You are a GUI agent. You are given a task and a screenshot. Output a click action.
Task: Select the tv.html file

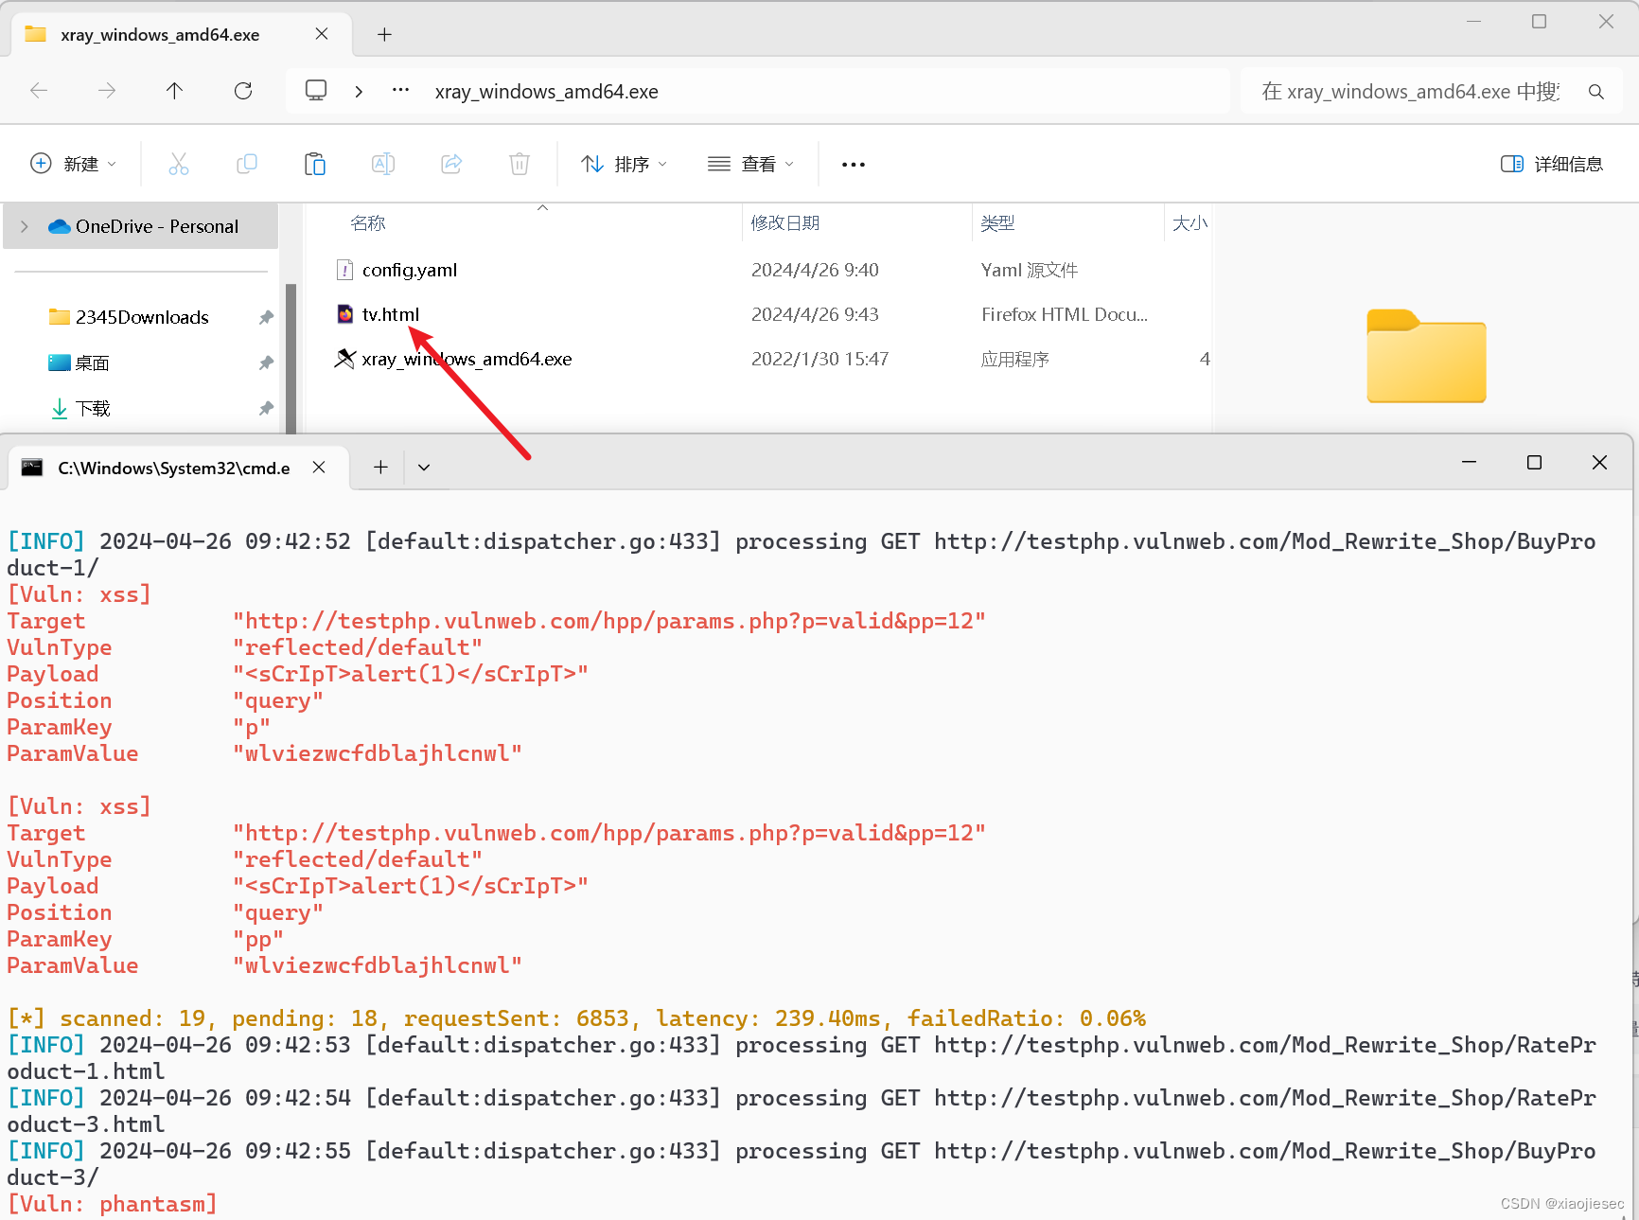tap(391, 314)
